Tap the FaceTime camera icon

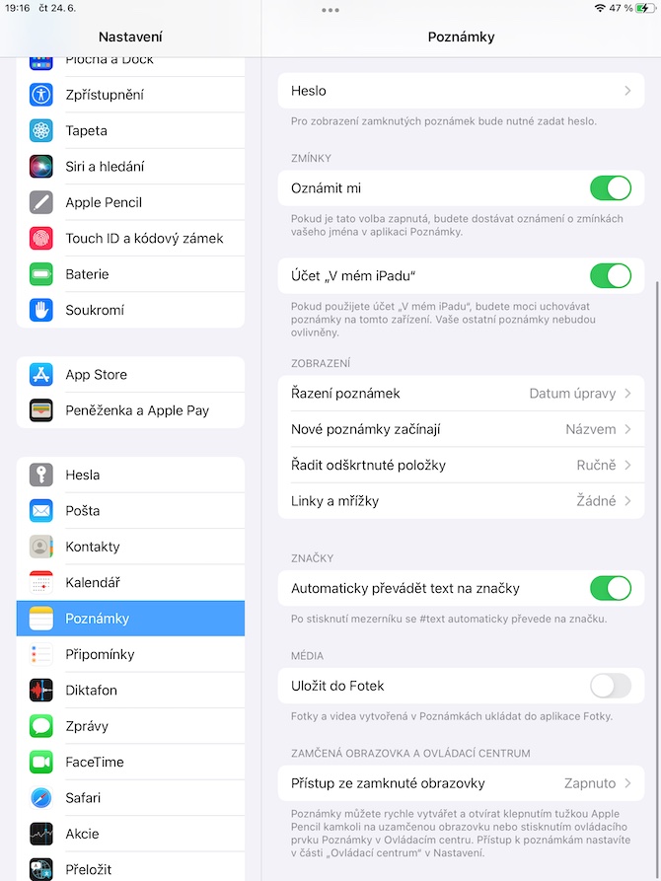click(41, 762)
